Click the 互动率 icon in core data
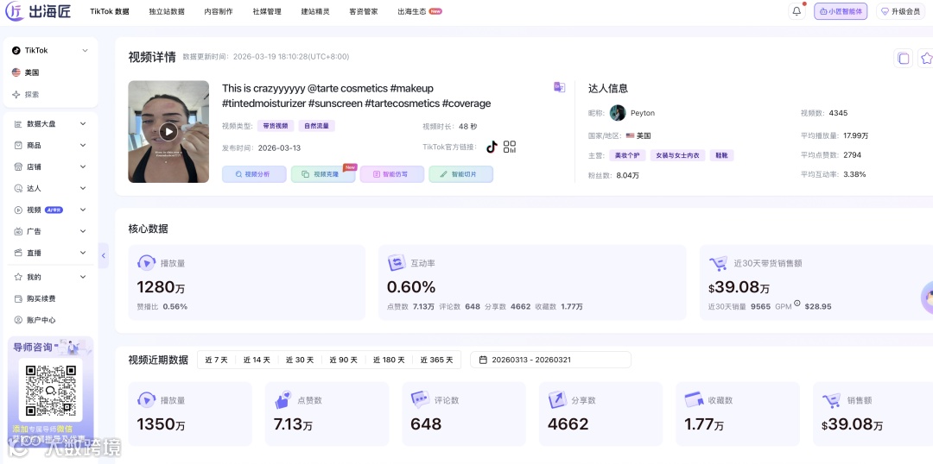The width and height of the screenshot is (933, 464). pos(397,262)
